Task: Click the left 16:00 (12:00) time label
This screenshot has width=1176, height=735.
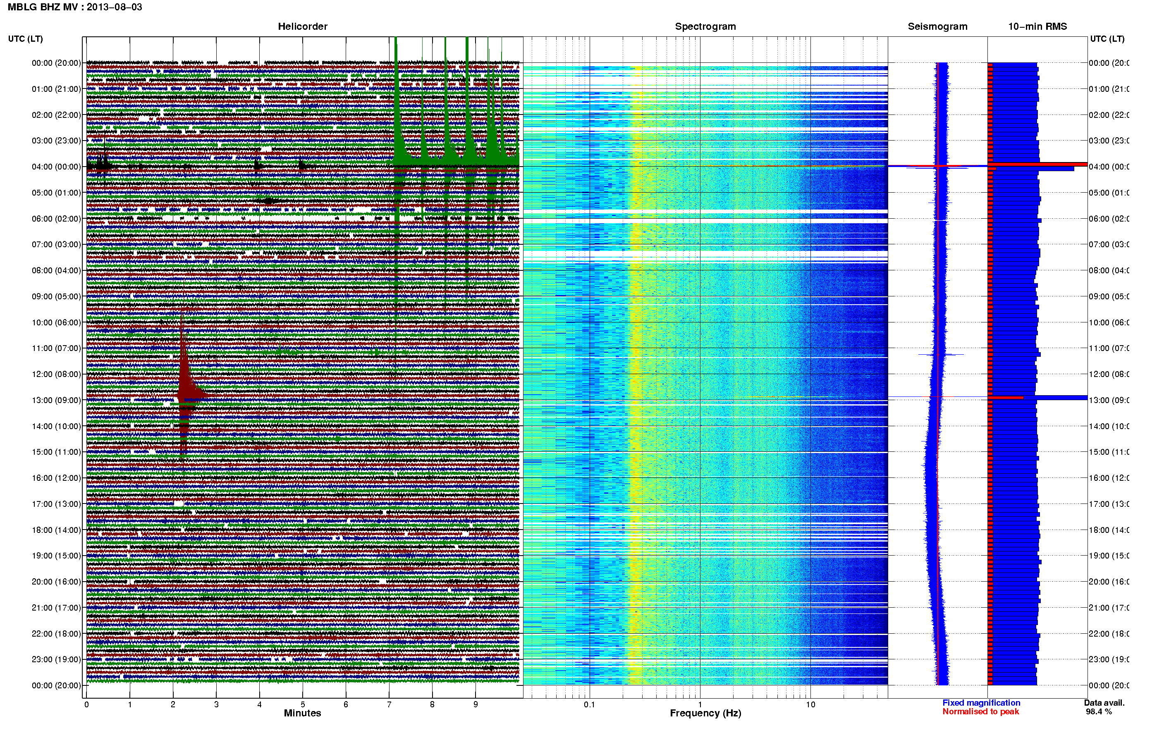Action: click(56, 478)
